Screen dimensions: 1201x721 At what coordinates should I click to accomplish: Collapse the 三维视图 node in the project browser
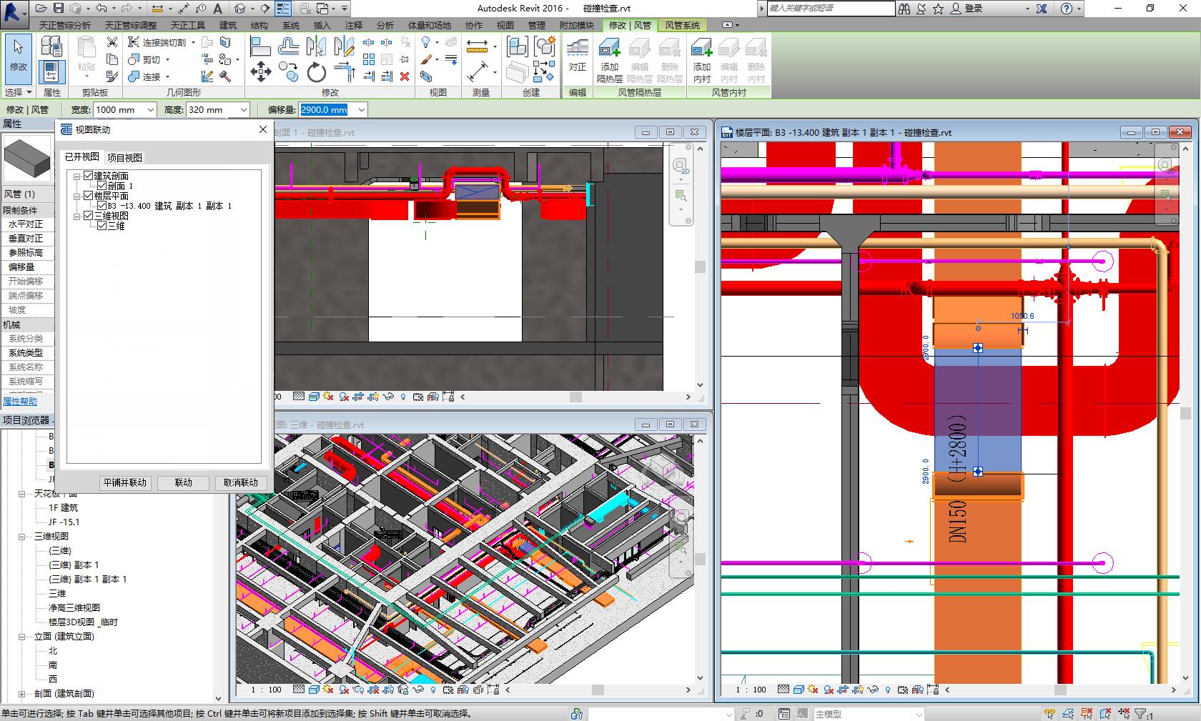point(22,537)
